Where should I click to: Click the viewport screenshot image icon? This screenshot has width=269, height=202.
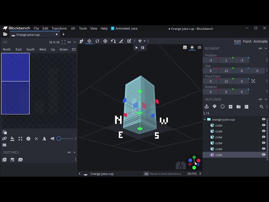[x=185, y=48]
